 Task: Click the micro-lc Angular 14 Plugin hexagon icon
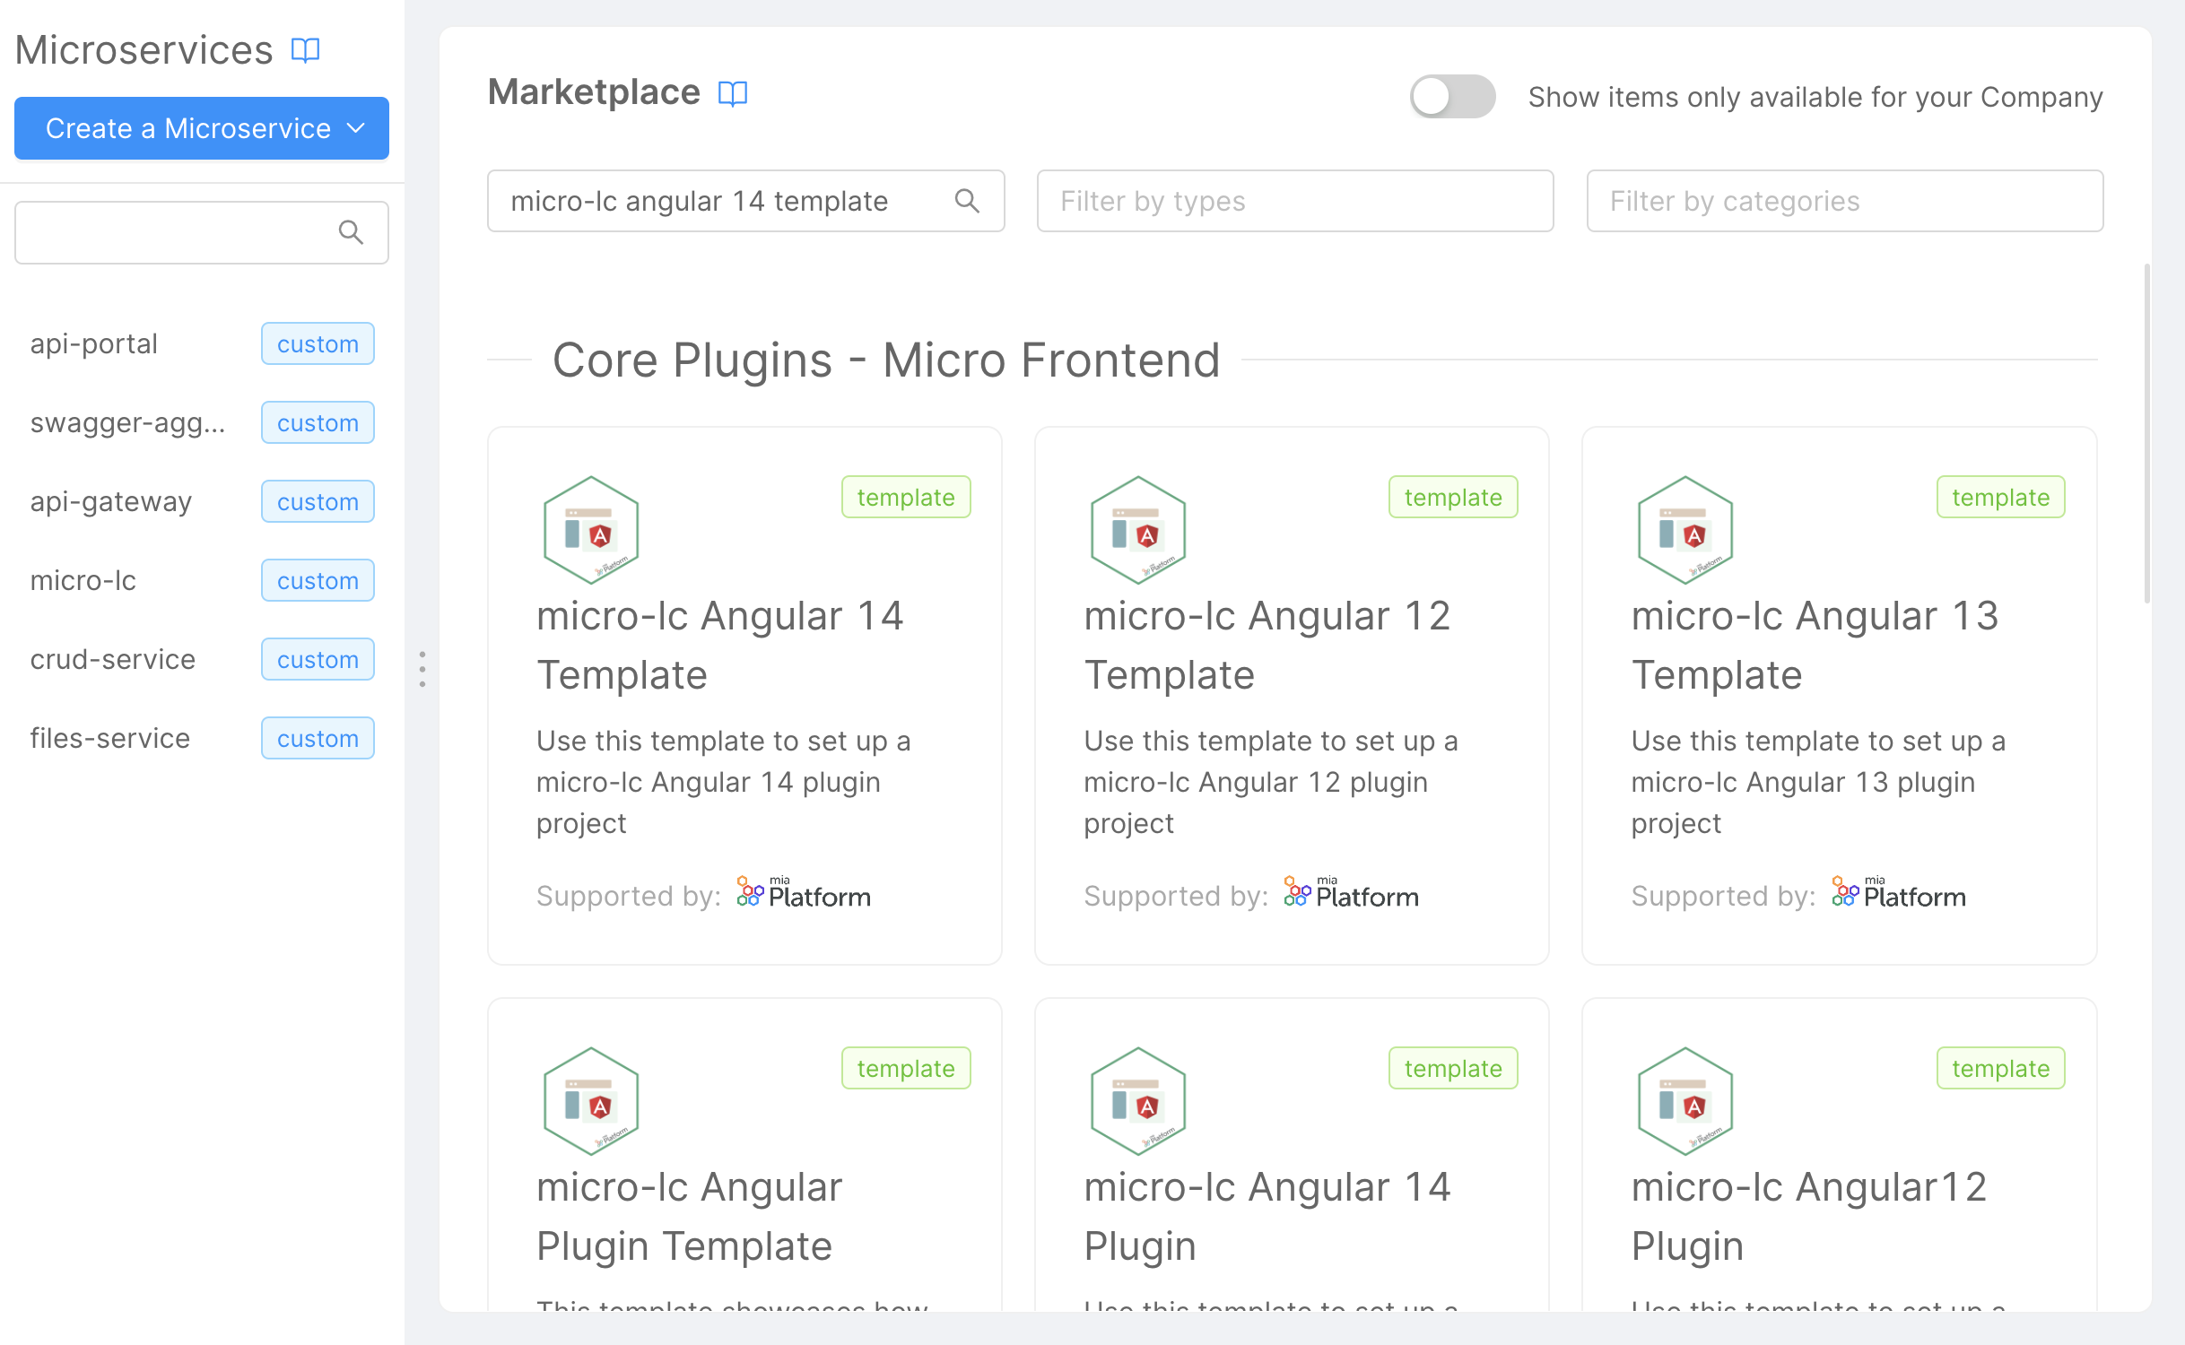click(1137, 1101)
